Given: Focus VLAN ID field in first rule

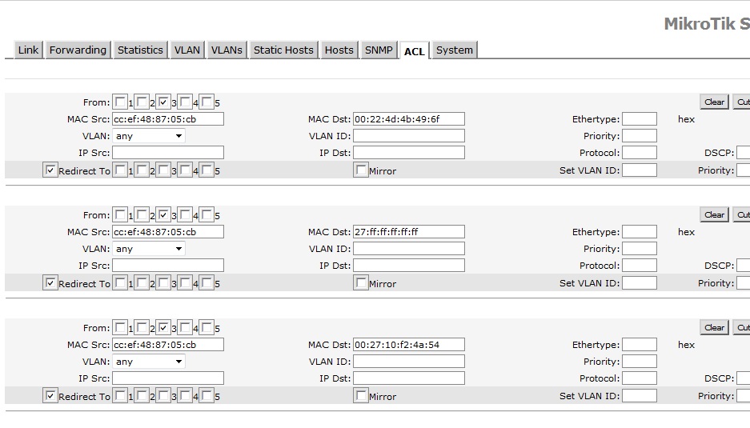Looking at the screenshot, I should click(409, 136).
